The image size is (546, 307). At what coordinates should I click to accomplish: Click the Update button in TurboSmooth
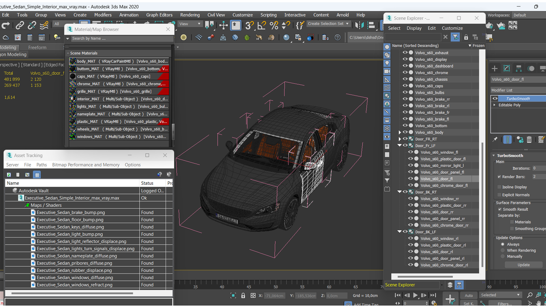coord(524,265)
